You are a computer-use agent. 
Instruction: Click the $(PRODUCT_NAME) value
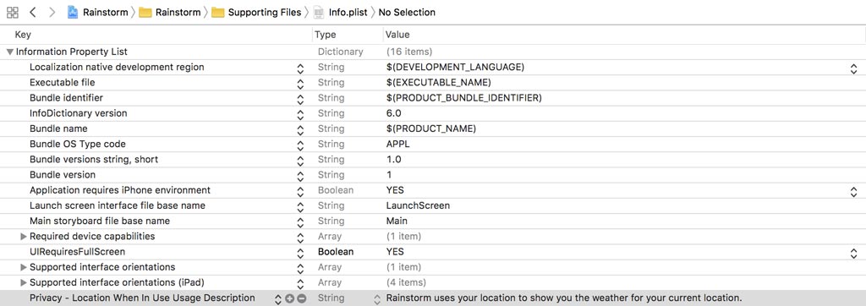point(430,128)
